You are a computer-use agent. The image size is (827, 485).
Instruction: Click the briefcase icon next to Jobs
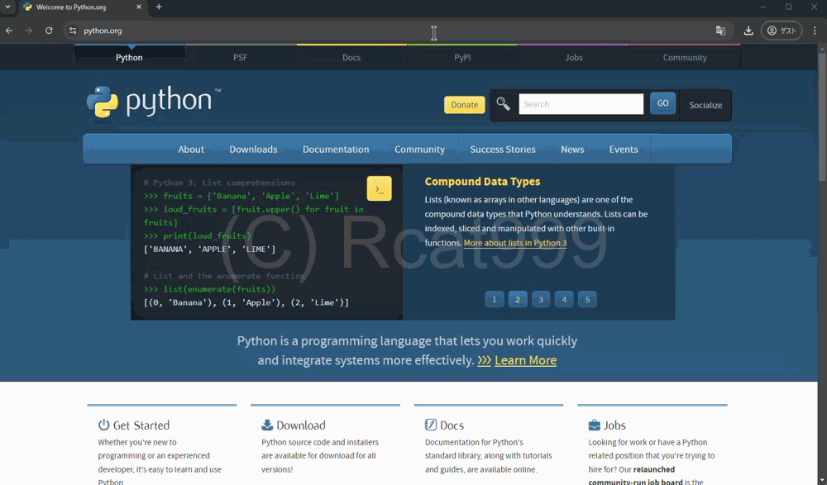tap(594, 424)
